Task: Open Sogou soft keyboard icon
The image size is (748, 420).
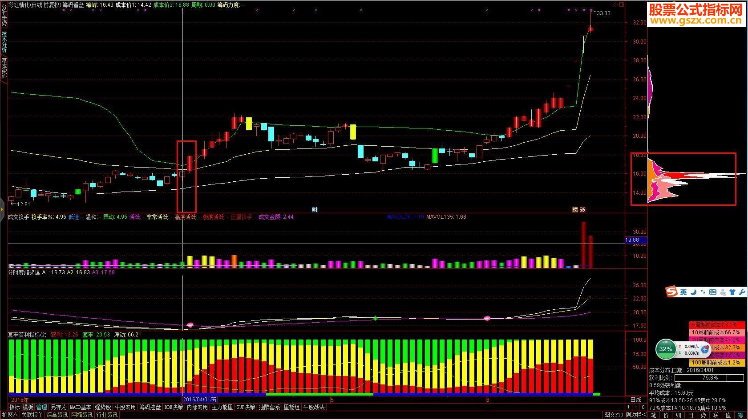Action: pyautogui.click(x=712, y=292)
